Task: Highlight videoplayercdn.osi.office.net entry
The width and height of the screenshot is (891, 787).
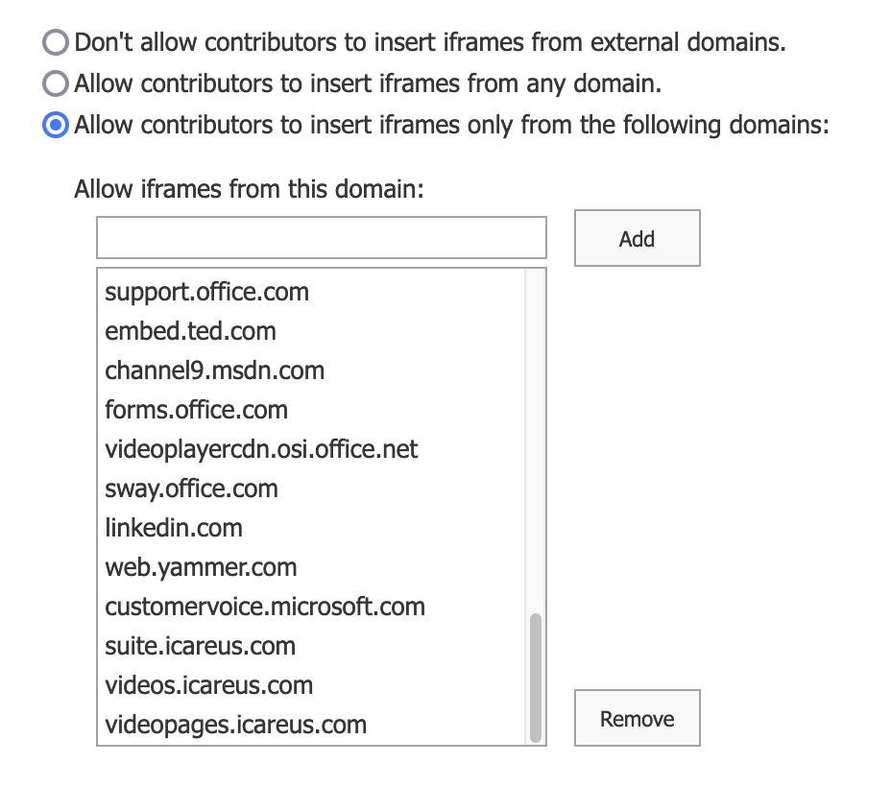Action: tap(261, 449)
